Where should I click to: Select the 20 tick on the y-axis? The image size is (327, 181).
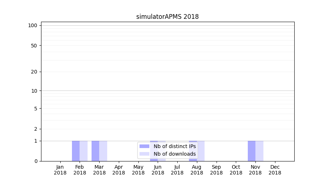point(34,72)
